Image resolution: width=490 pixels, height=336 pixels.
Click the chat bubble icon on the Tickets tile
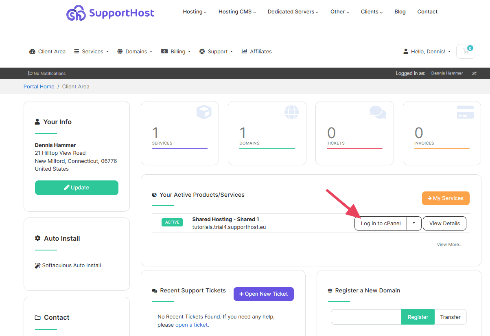click(378, 112)
